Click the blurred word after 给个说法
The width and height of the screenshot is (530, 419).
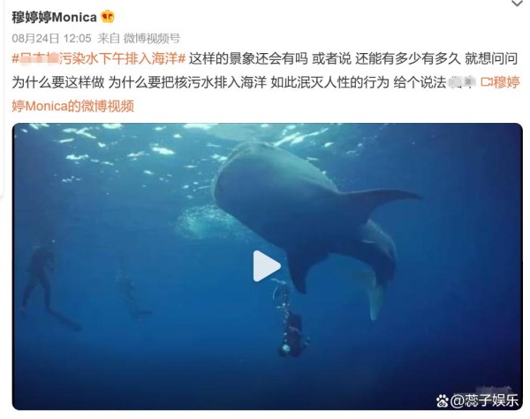coord(462,82)
